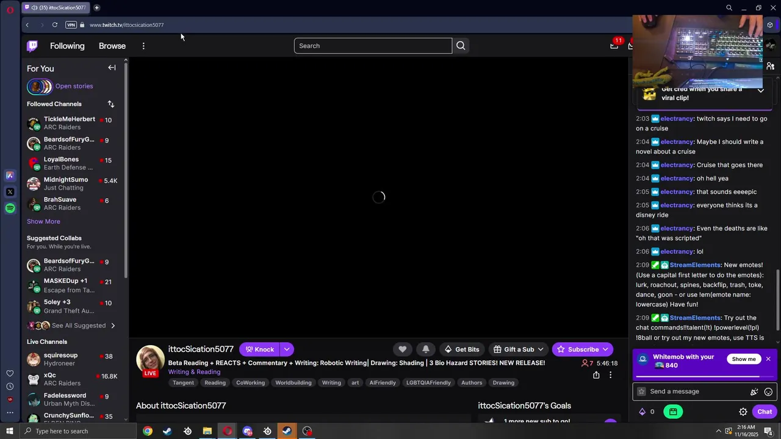Image resolution: width=781 pixels, height=439 pixels.
Task: Collapse the For You sidebar
Action: click(x=112, y=68)
